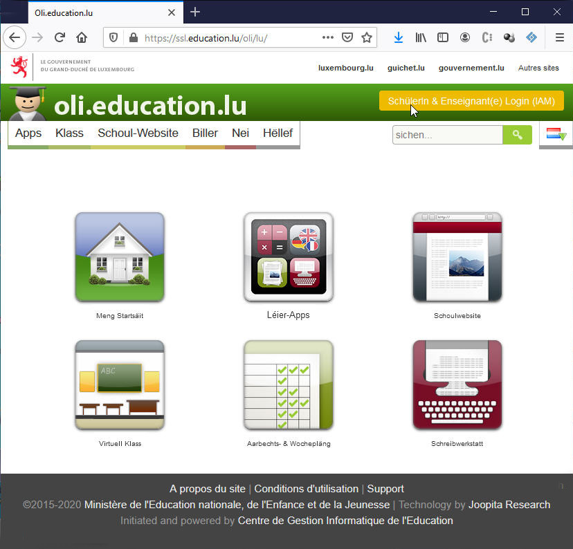Open the Schoulwebsite icon
Viewport: 573px width, 549px height.
pos(457,257)
